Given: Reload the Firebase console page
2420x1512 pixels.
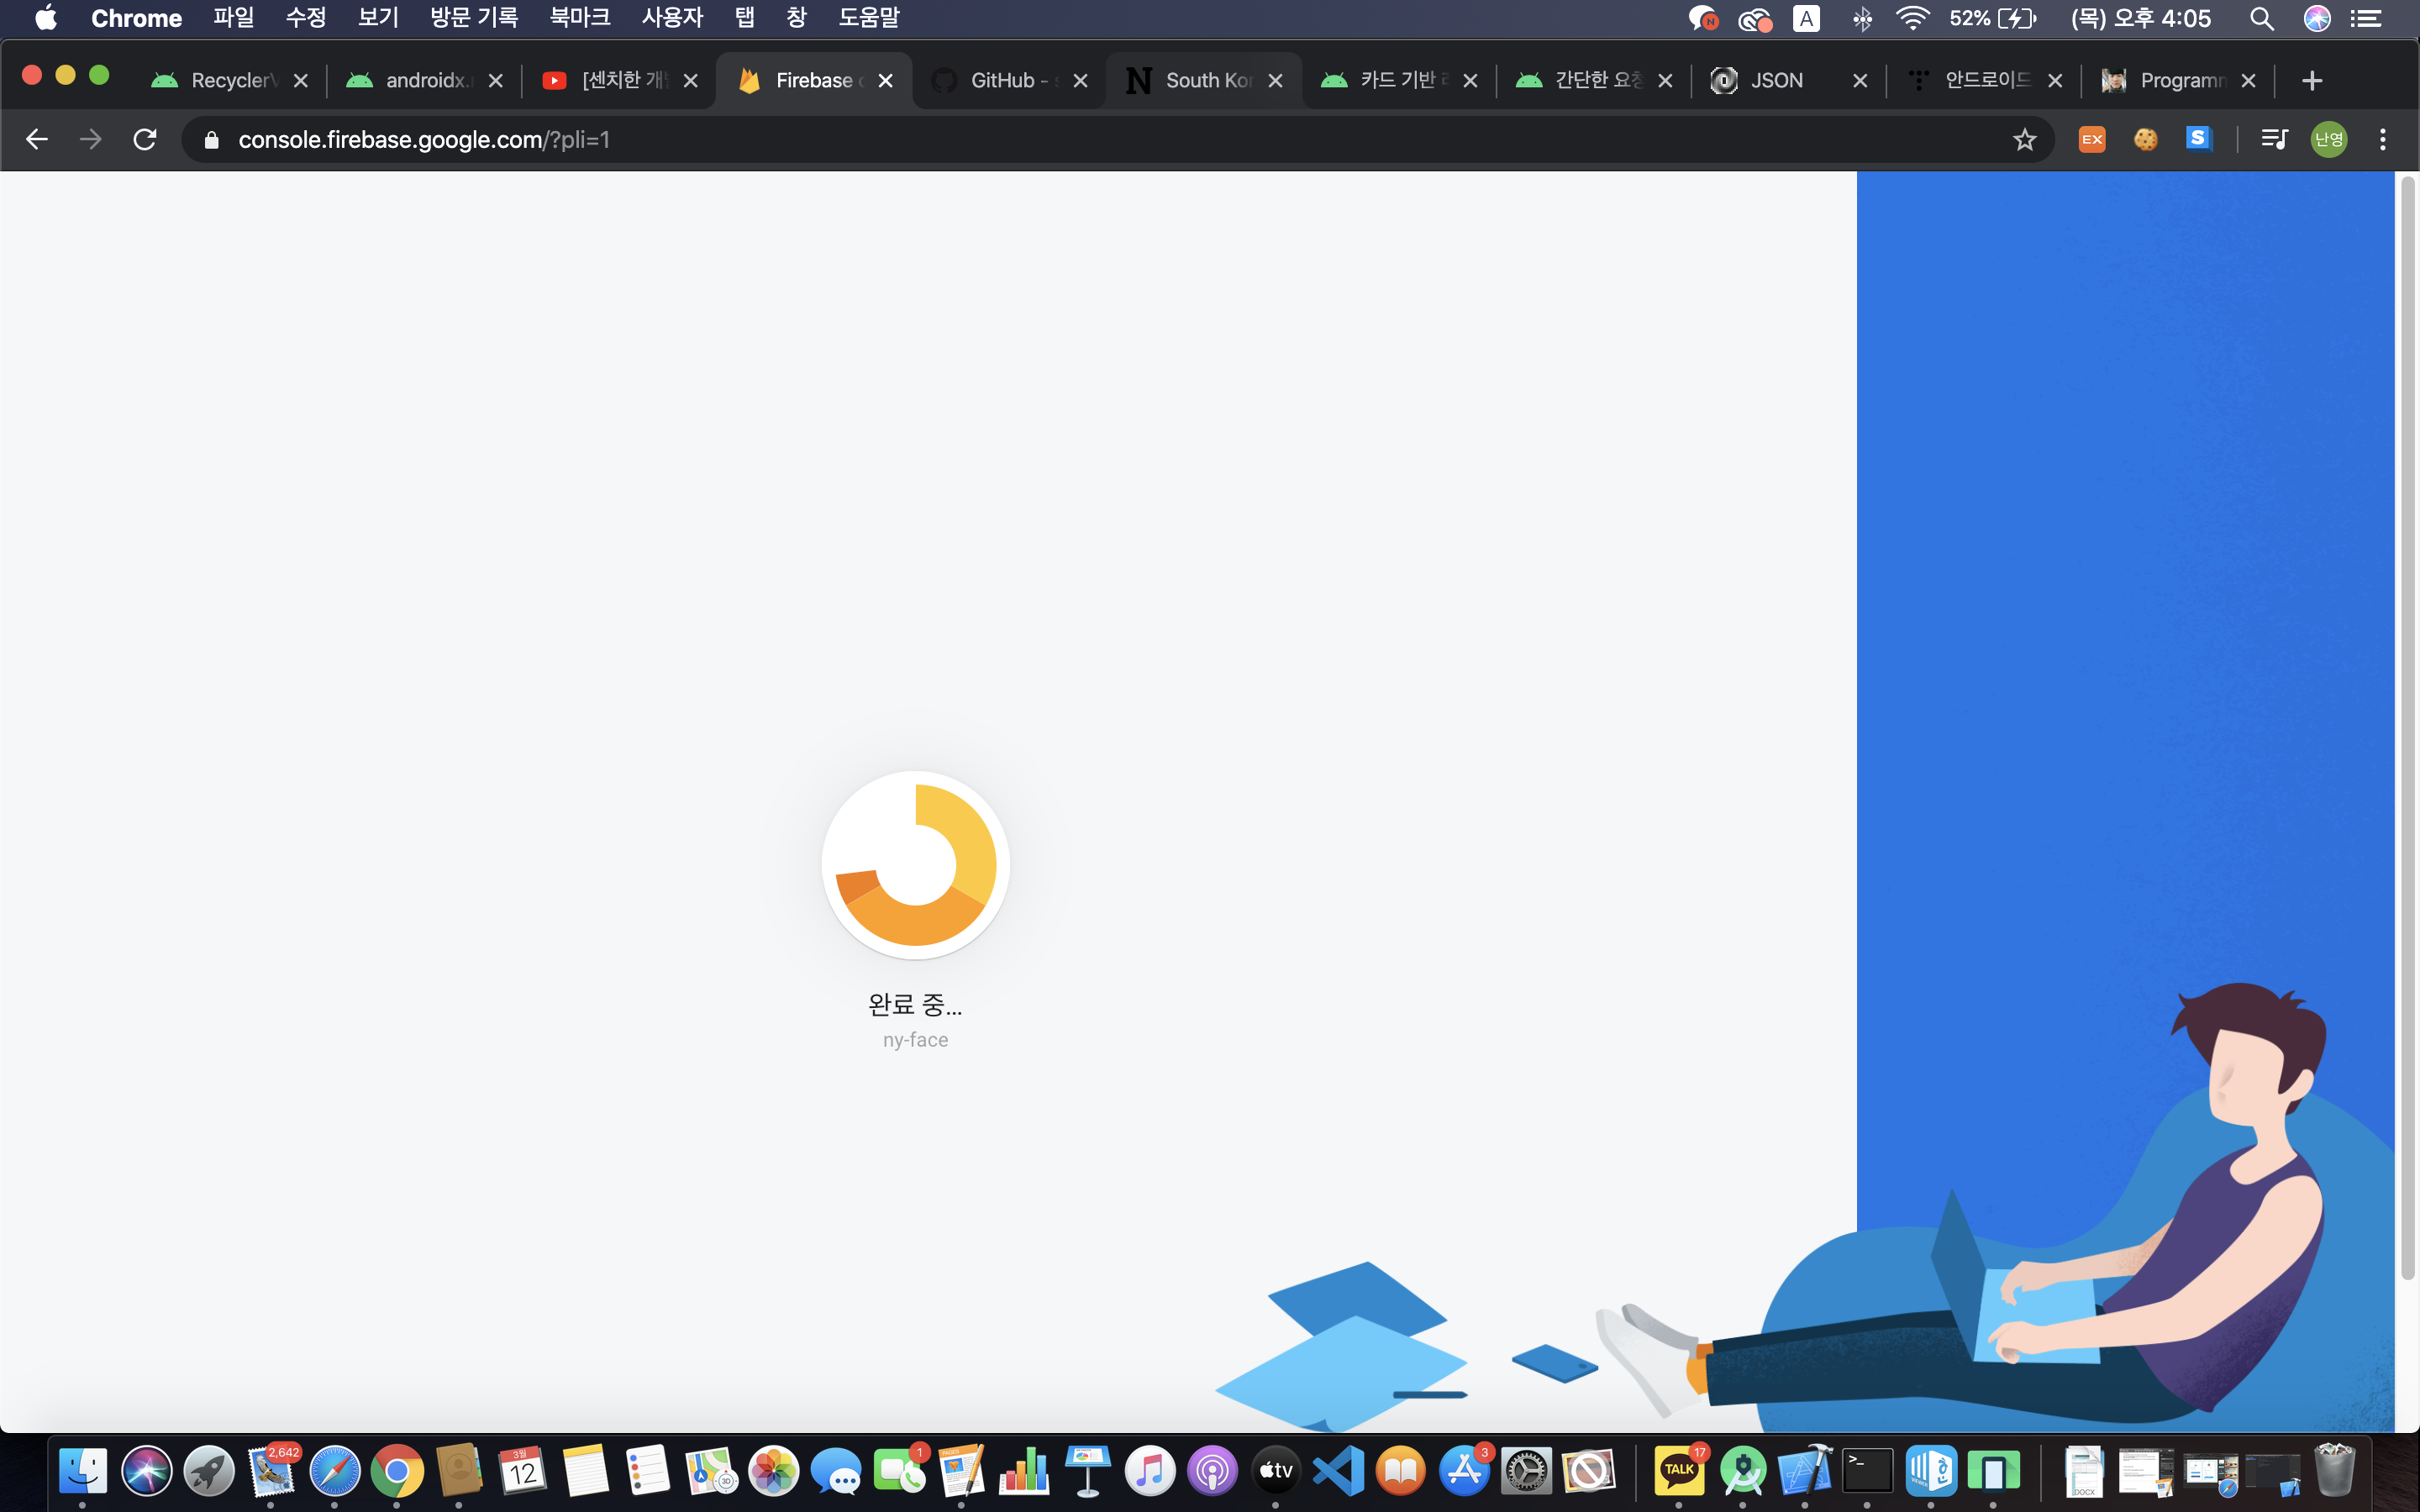Looking at the screenshot, I should click(145, 139).
